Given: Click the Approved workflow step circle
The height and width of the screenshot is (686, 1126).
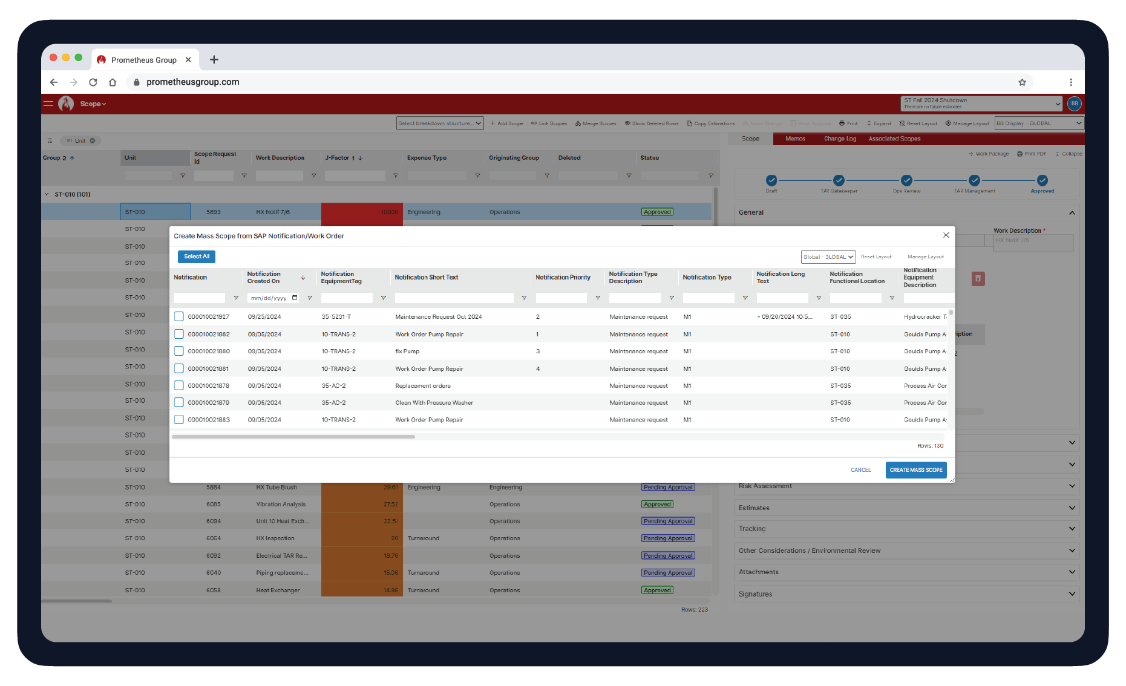Looking at the screenshot, I should coord(1042,180).
